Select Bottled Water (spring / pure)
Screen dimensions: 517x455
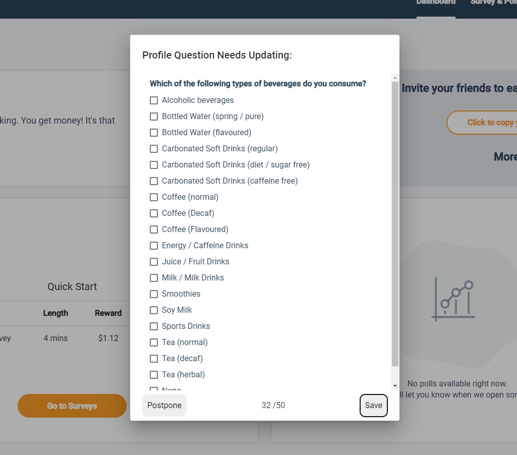coord(154,117)
